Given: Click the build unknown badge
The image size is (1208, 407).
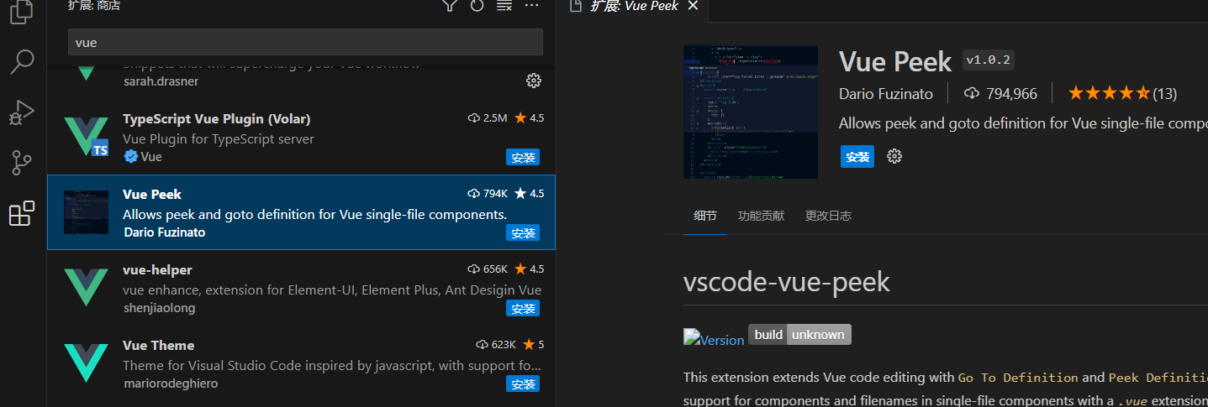Looking at the screenshot, I should [x=799, y=334].
